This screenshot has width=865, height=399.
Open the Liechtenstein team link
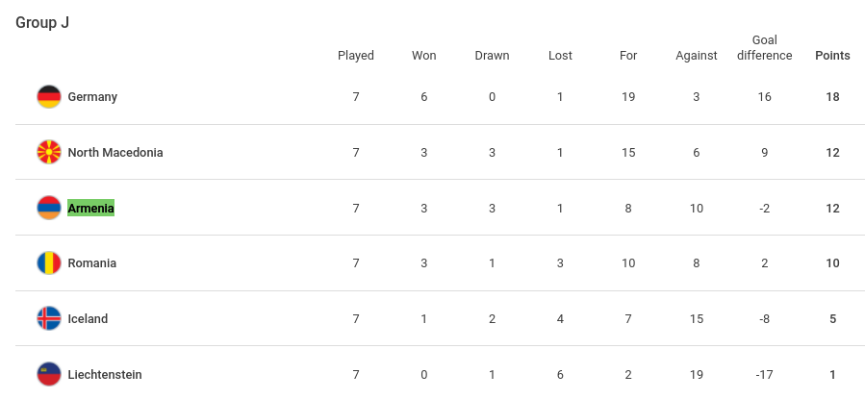pyautogui.click(x=105, y=374)
